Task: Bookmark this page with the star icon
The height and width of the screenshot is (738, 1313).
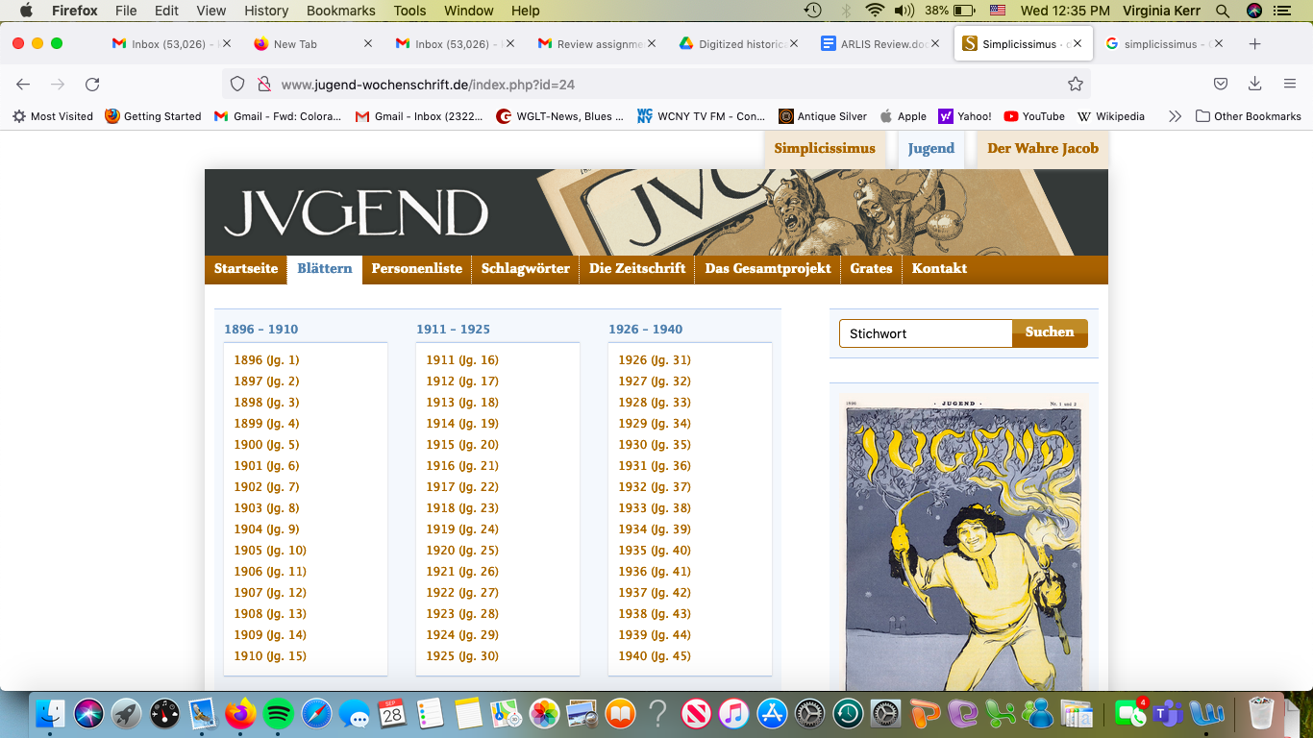Action: [1076, 85]
